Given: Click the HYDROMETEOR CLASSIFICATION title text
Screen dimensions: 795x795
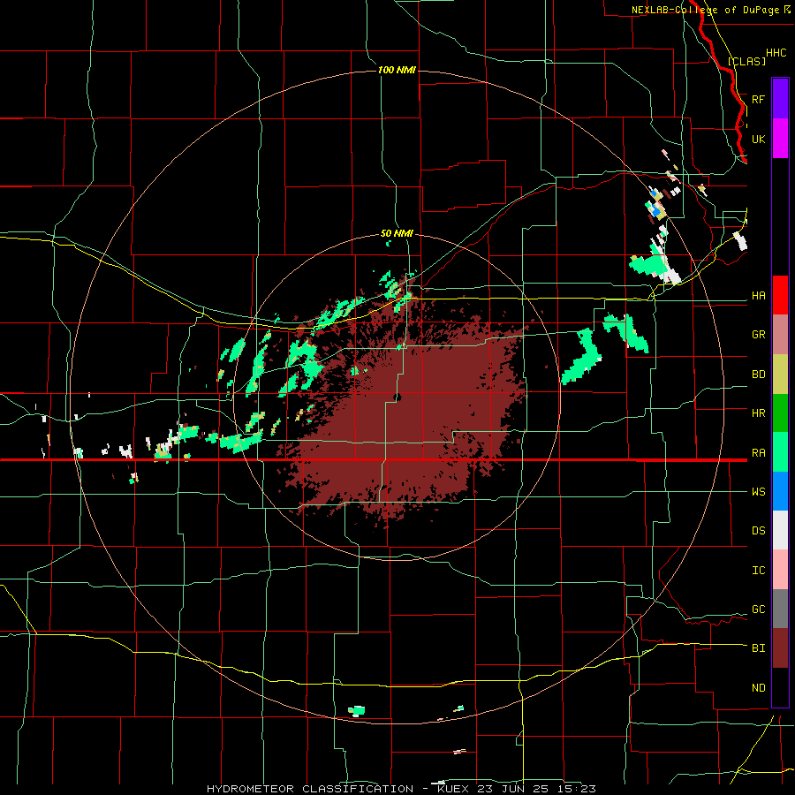Looking at the screenshot, I should 310,789.
